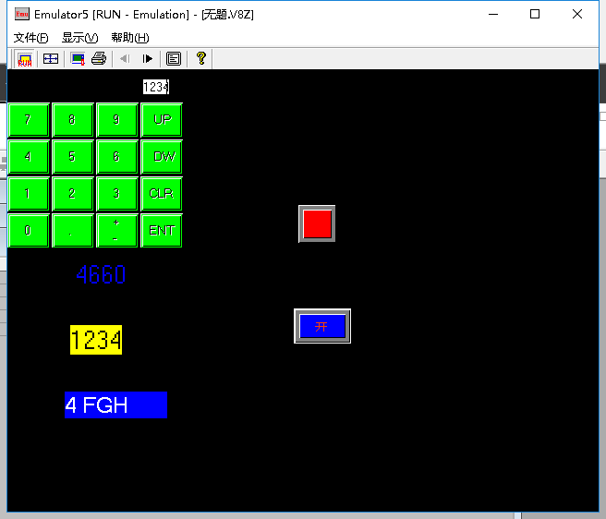
Task: Open help with question mark icon
Action: click(200, 59)
